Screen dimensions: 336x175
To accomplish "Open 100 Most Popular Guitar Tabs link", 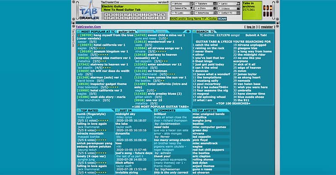I will click(x=160, y=107).
